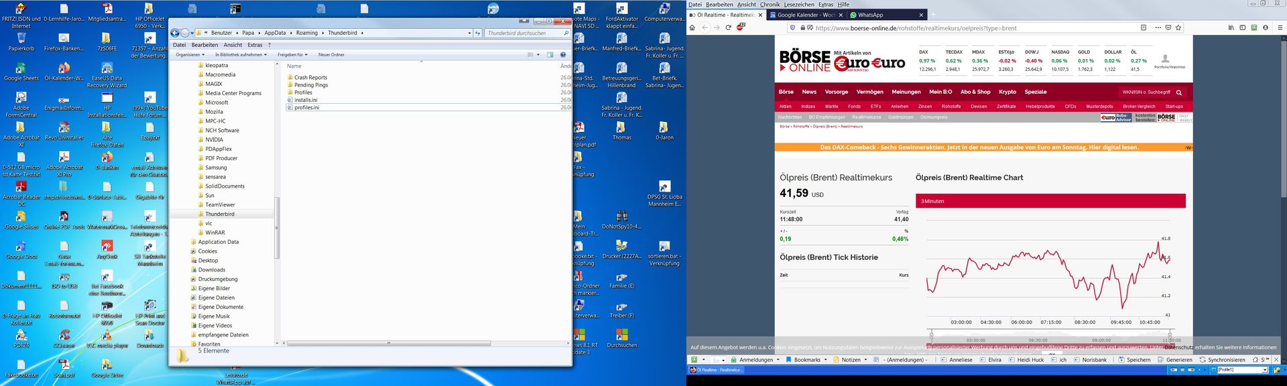Click the right handle of chart range slider
This screenshot has width=1287, height=386.
pos(1170,335)
